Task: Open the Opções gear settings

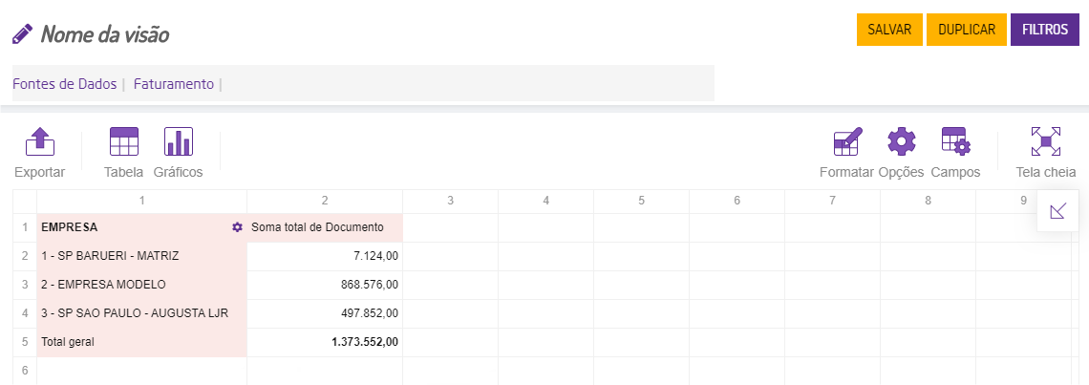Action: [901, 153]
